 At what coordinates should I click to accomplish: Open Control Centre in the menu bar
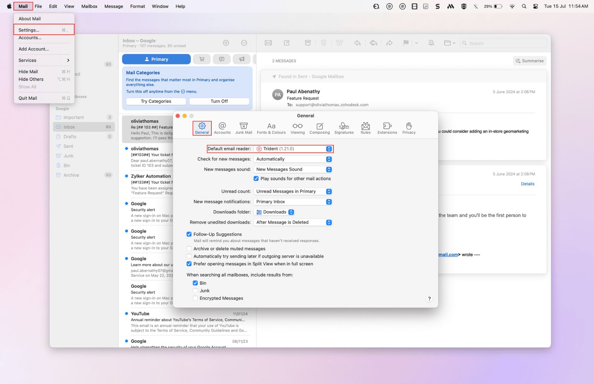(536, 6)
